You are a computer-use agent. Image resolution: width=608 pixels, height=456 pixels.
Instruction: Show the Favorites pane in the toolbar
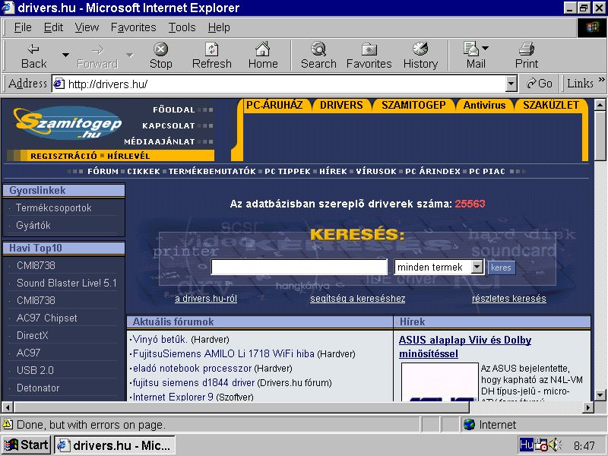369,56
